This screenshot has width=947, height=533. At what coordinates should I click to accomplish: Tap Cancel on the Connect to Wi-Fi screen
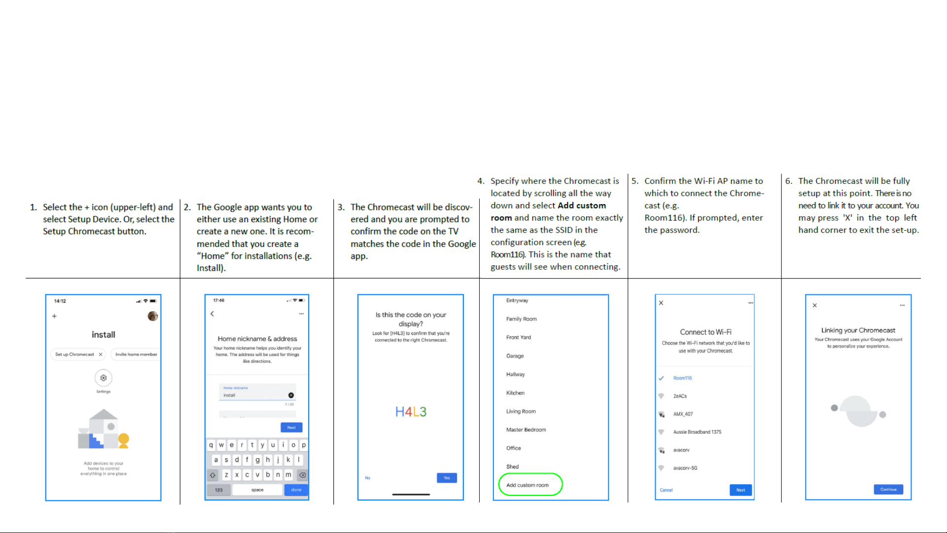(x=666, y=490)
